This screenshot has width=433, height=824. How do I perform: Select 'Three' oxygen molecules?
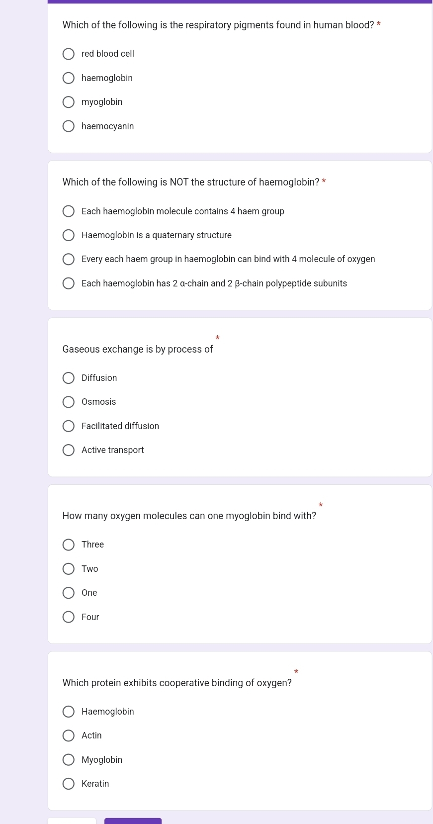point(69,545)
